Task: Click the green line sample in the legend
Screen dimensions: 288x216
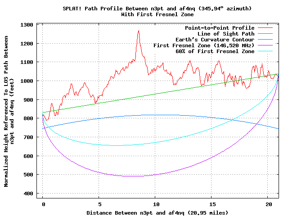Action: point(266,34)
